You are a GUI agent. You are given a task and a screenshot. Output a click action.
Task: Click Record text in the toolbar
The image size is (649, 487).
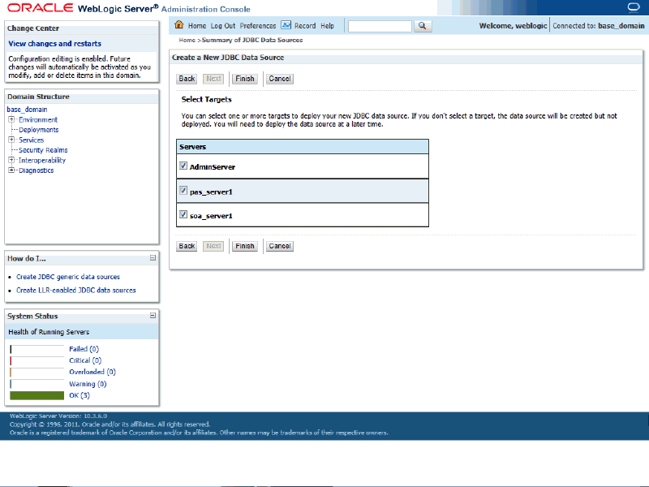pyautogui.click(x=305, y=26)
